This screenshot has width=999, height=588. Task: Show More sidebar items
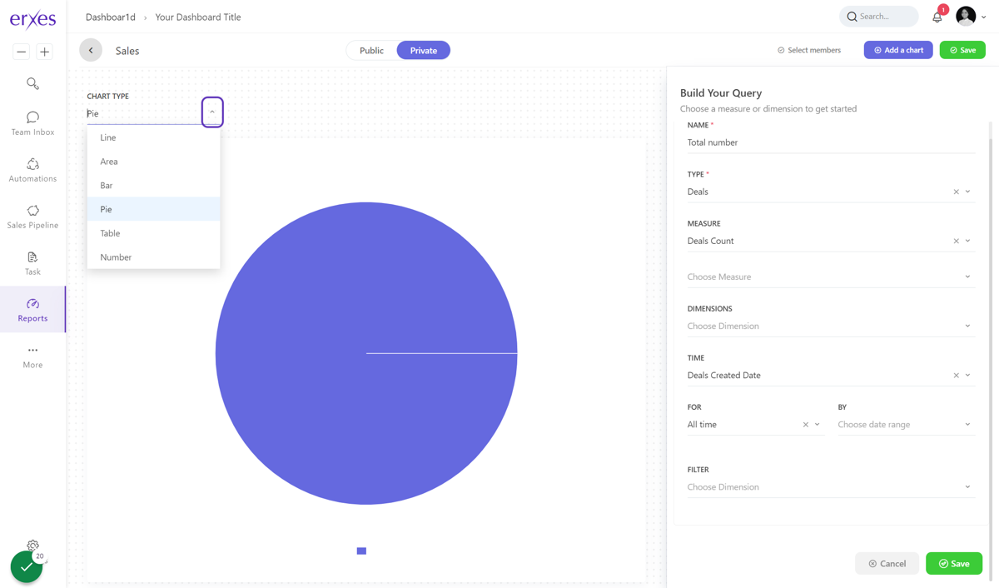pyautogui.click(x=32, y=356)
